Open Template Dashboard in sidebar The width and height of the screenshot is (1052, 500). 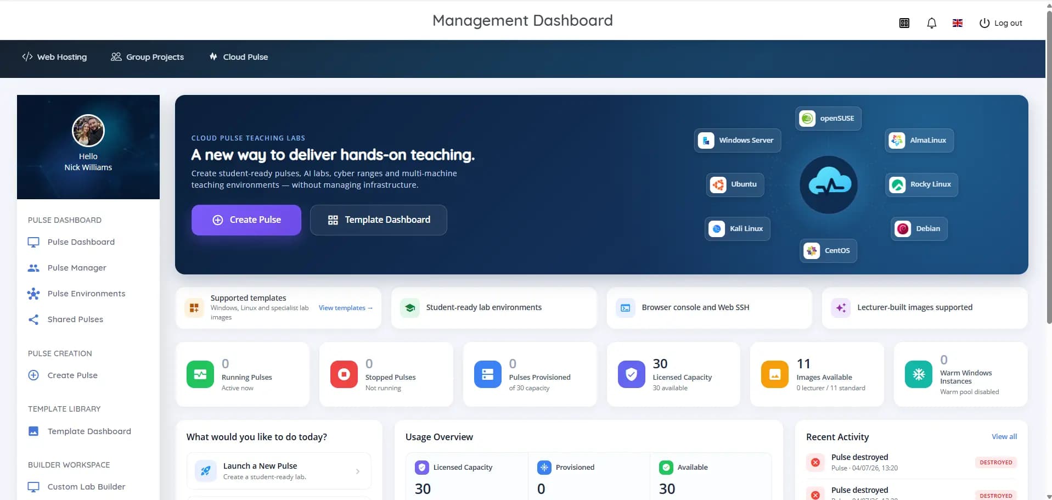click(x=80, y=431)
